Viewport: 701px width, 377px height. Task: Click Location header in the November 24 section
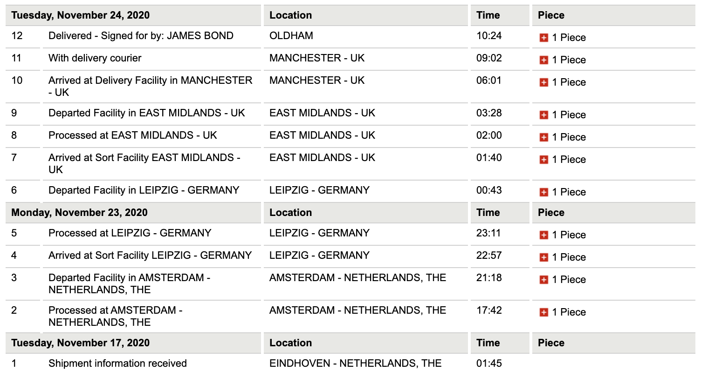pos(290,15)
